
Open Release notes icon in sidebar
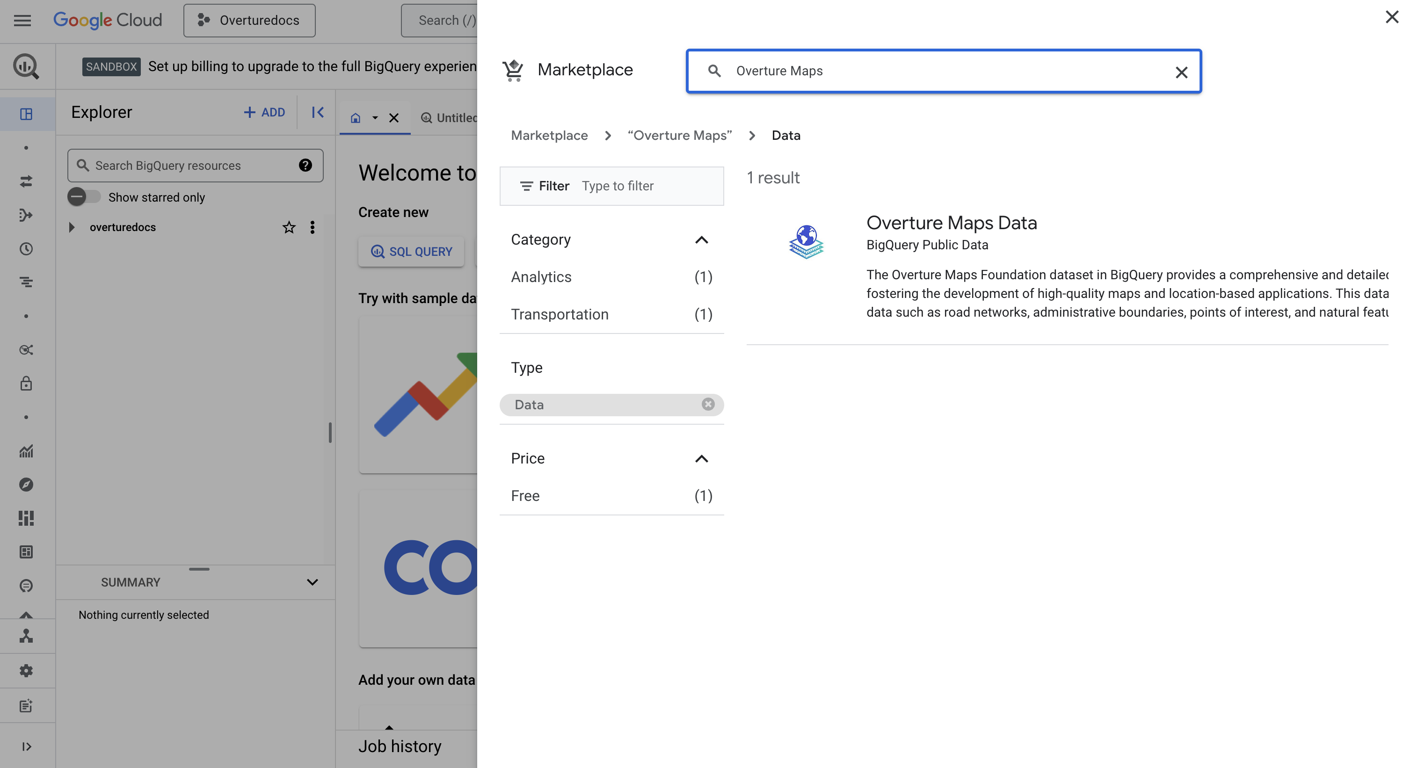pyautogui.click(x=26, y=705)
